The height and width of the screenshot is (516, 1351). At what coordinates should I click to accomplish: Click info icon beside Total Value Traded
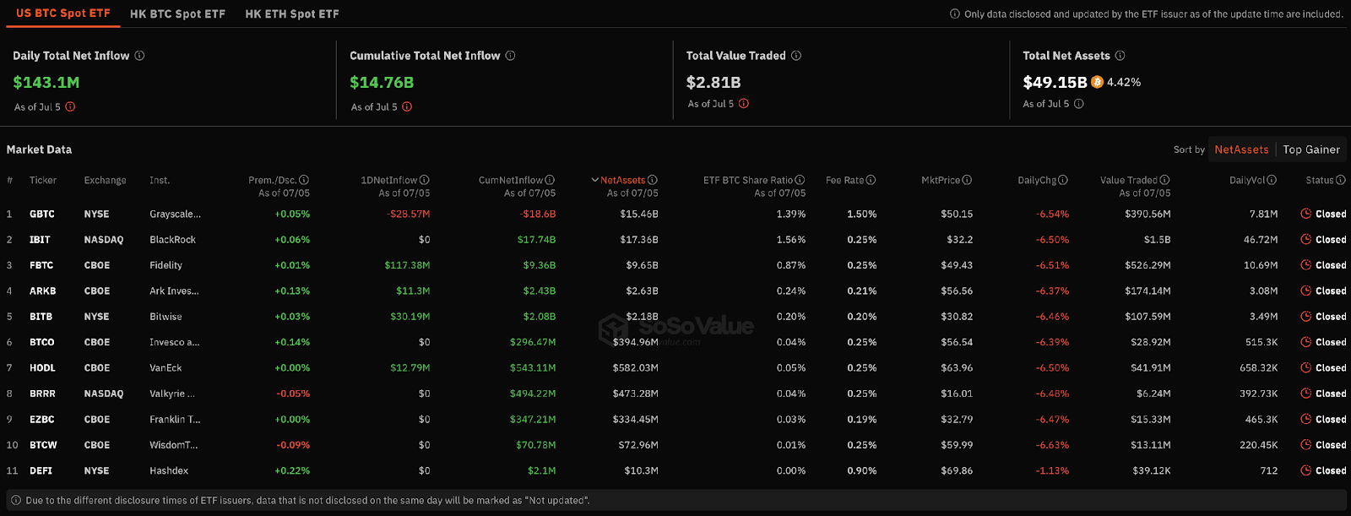[x=796, y=56]
